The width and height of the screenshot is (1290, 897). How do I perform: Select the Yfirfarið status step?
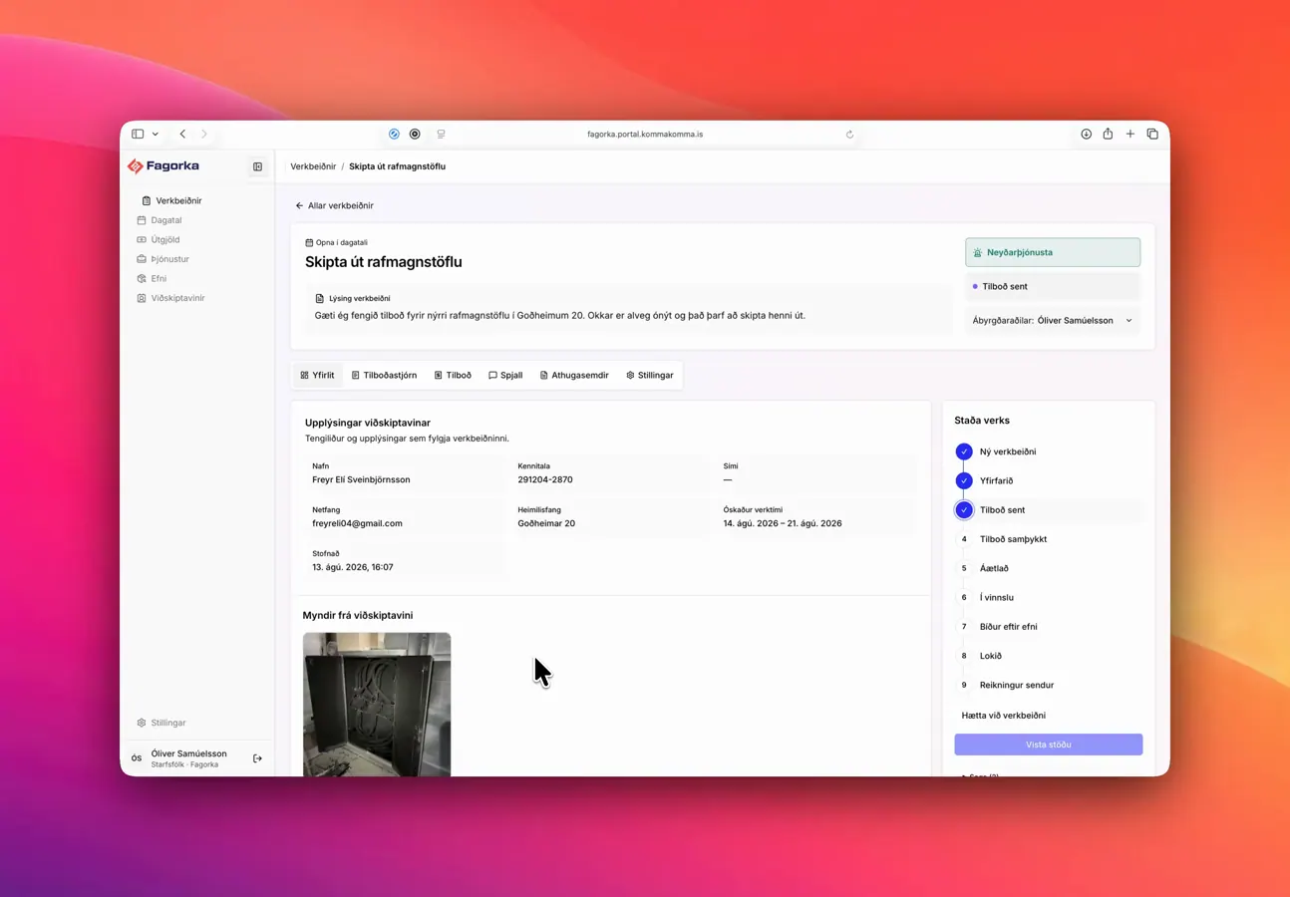click(x=1048, y=480)
